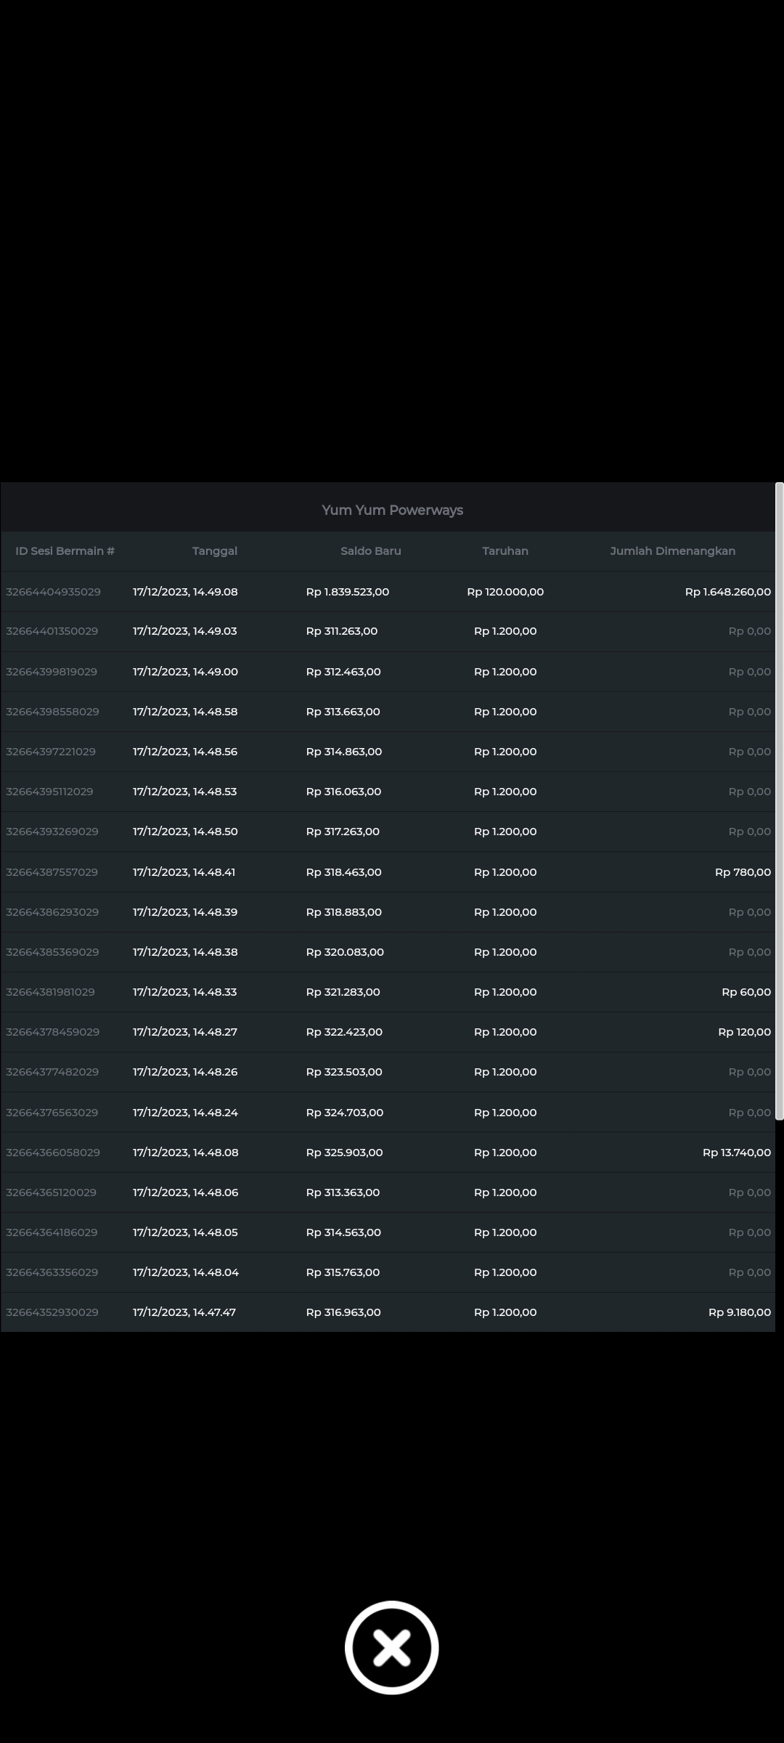Click the Rp 13.740,00 win amount
The height and width of the screenshot is (1743, 784).
[x=736, y=1153]
